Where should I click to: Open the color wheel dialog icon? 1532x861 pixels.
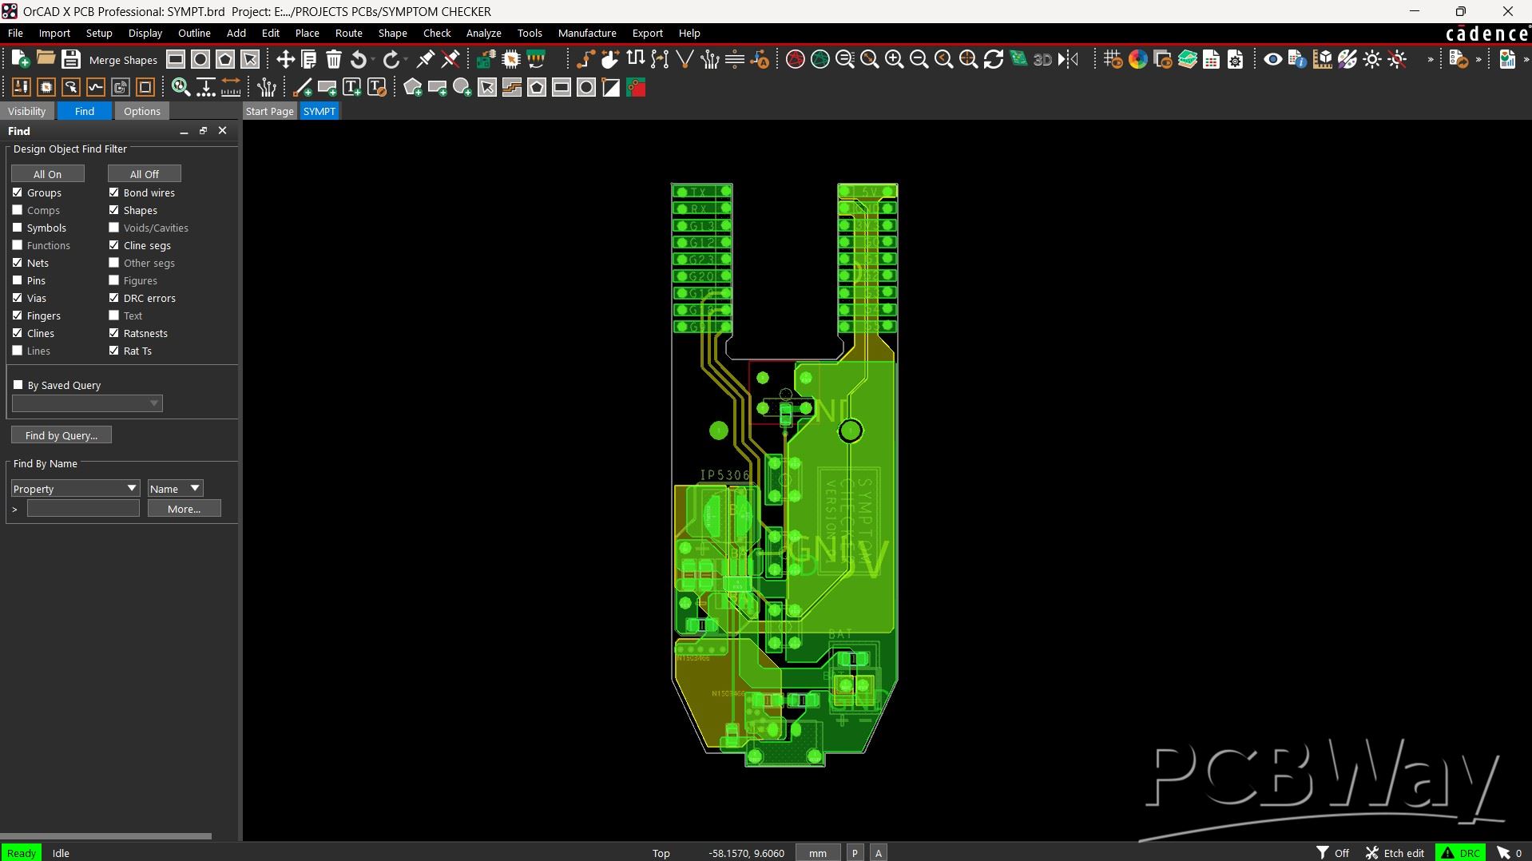click(1137, 59)
